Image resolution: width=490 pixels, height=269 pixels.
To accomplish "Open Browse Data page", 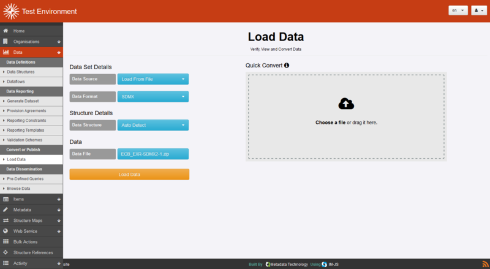I will (x=31, y=189).
